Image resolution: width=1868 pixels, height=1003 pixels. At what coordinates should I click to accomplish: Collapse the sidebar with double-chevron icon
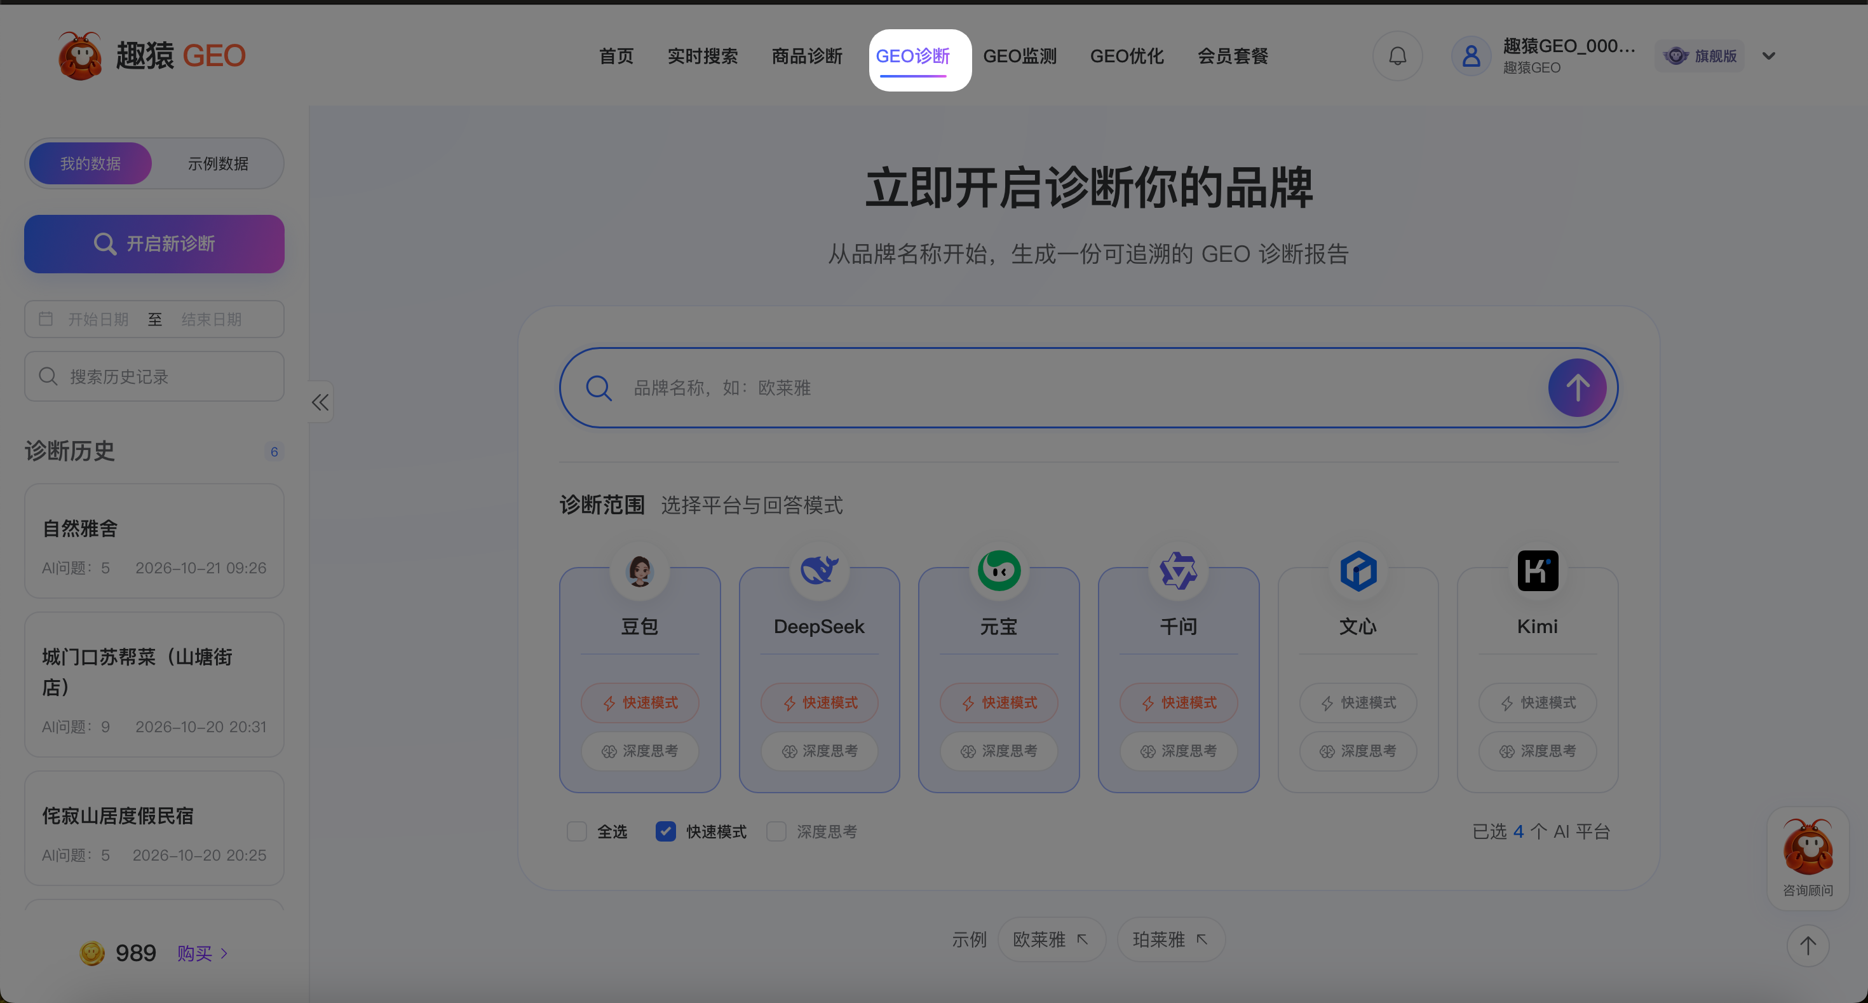[x=320, y=402]
